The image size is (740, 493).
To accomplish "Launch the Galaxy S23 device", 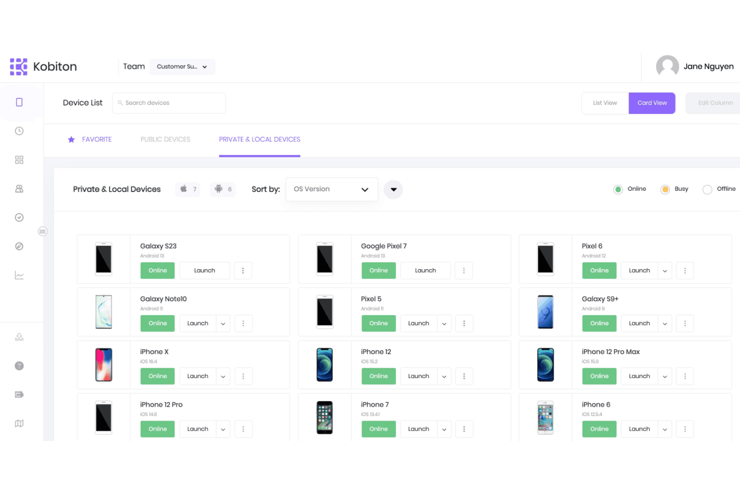I will pyautogui.click(x=204, y=271).
